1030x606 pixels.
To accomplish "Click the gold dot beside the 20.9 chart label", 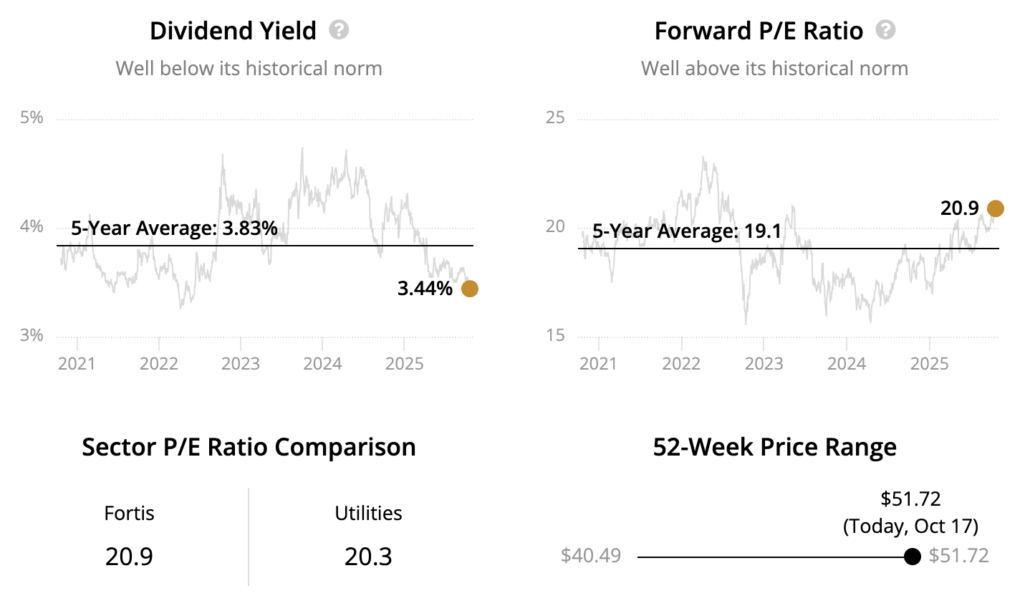I will tap(996, 208).
